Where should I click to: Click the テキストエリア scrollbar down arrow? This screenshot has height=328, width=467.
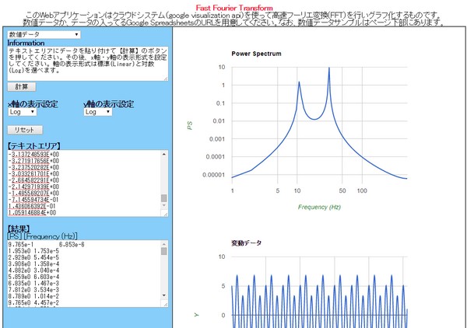point(164,211)
